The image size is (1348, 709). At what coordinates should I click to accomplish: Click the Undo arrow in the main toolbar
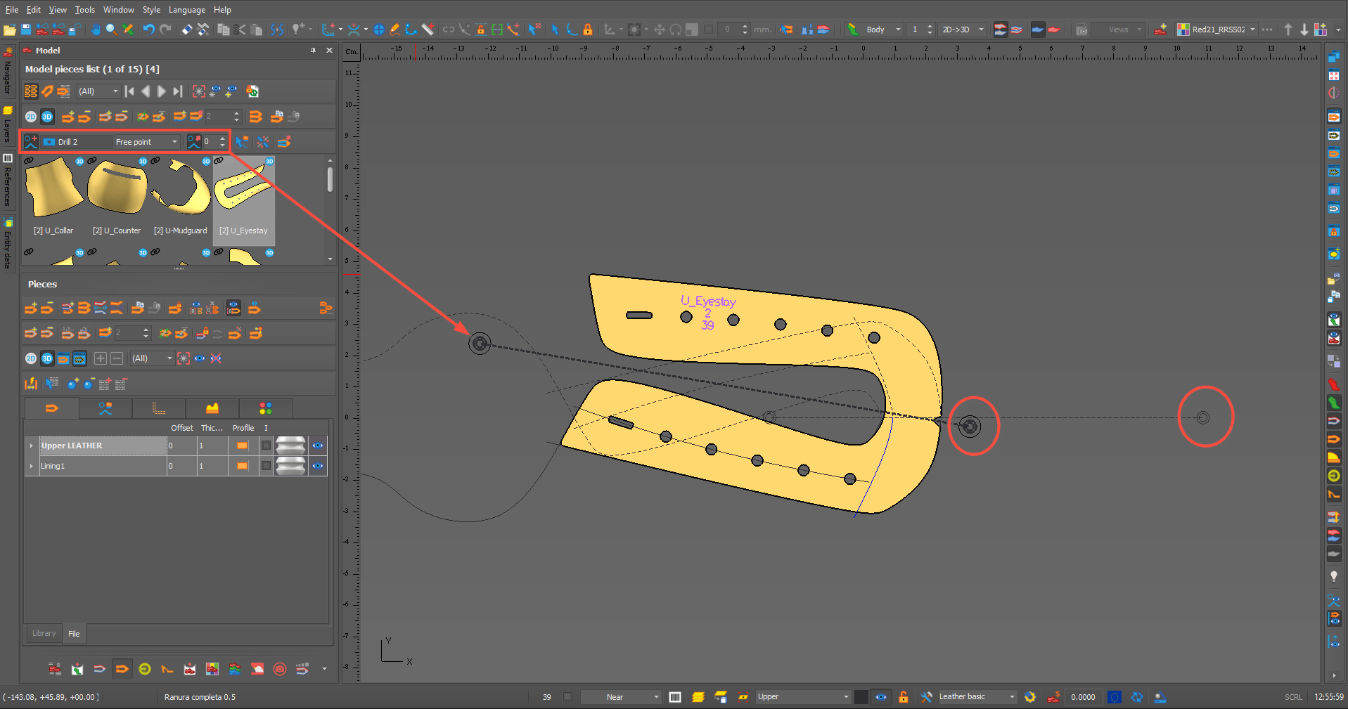click(x=148, y=30)
